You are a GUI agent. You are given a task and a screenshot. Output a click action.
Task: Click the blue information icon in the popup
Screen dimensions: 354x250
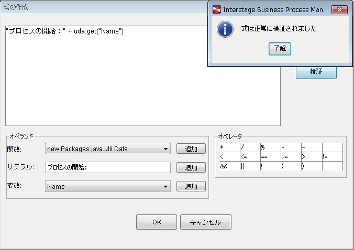click(225, 29)
